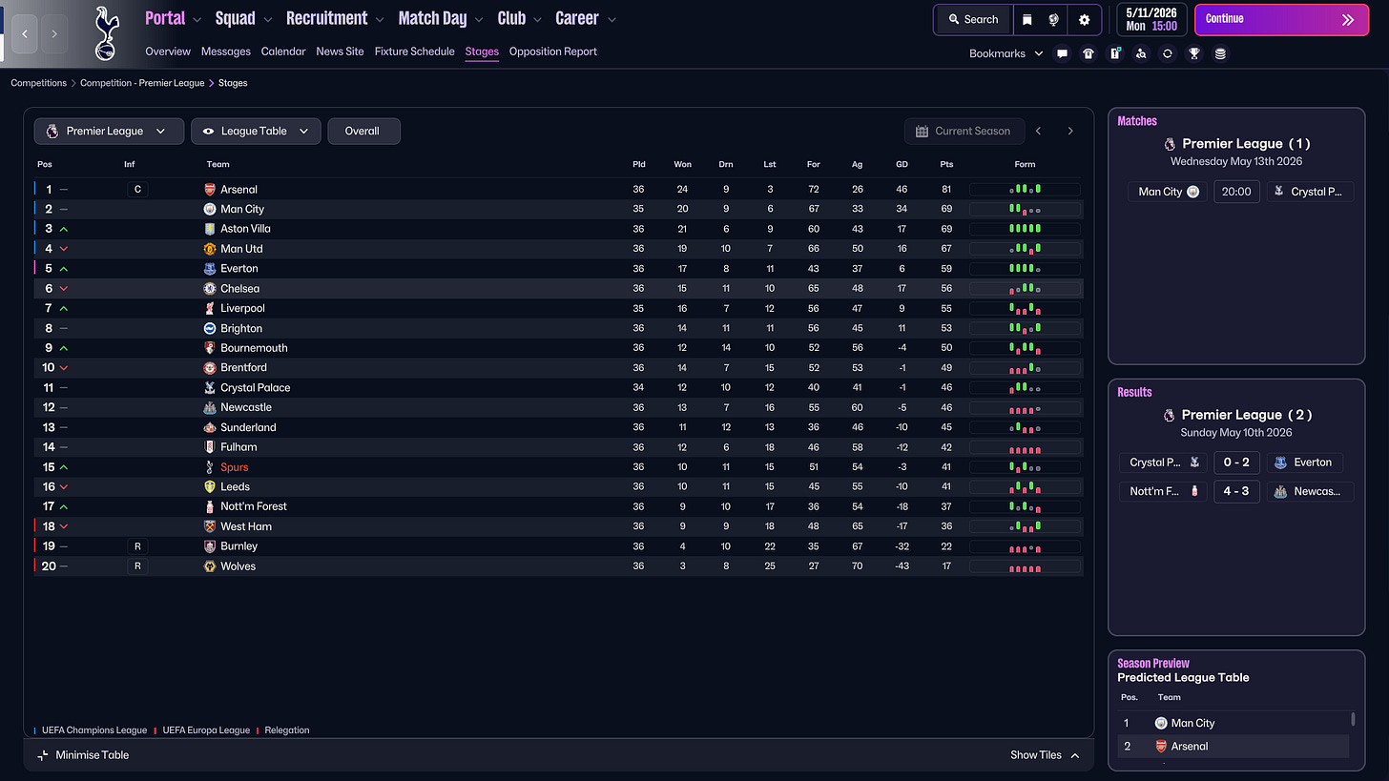1389x781 pixels.
Task: Click the Wolves badge in the table
Action: (210, 566)
